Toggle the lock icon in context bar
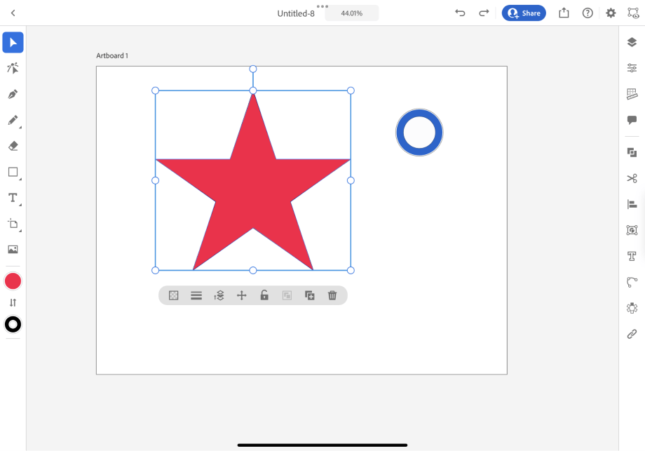 coord(264,295)
